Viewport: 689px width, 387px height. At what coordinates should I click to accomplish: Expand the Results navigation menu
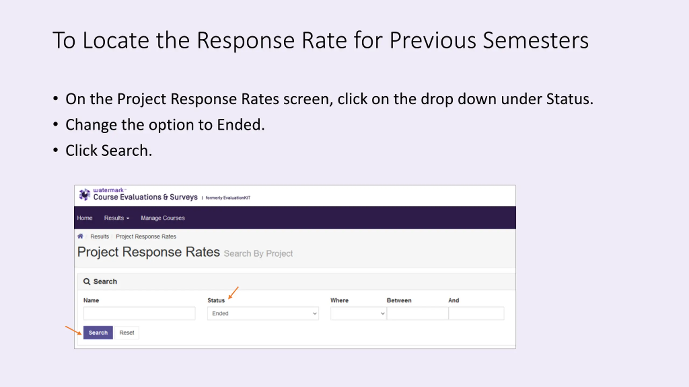[117, 218]
